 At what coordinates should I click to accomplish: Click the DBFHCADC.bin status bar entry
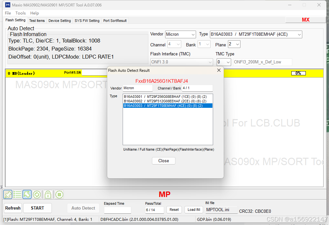139,219
